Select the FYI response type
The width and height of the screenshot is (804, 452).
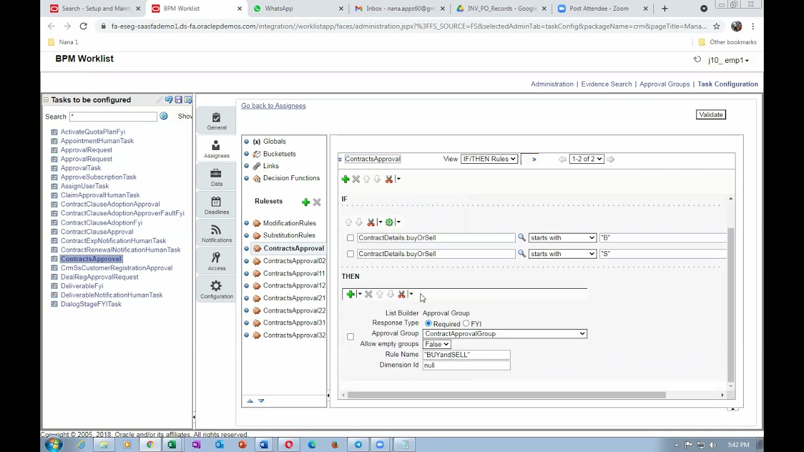[466, 323]
